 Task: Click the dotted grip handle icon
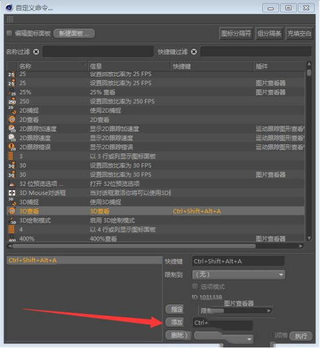click(10, 19)
